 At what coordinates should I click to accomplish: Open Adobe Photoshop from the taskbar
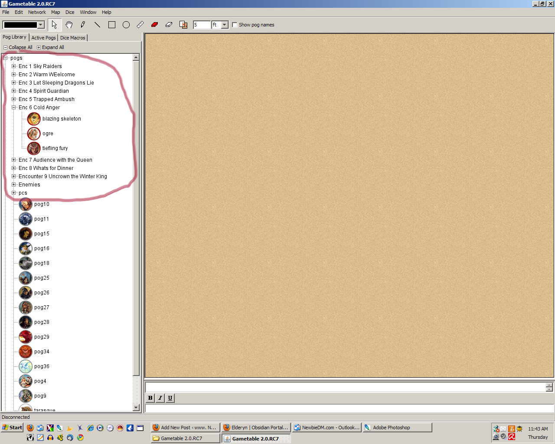[x=397, y=428]
